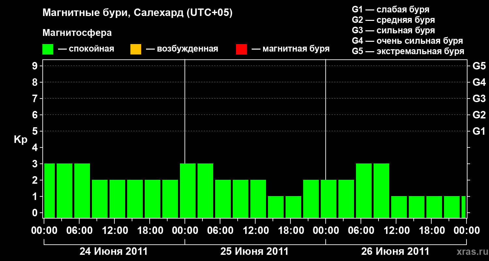
Task: Click the 'G1' label on right axis
Action: [x=479, y=131]
